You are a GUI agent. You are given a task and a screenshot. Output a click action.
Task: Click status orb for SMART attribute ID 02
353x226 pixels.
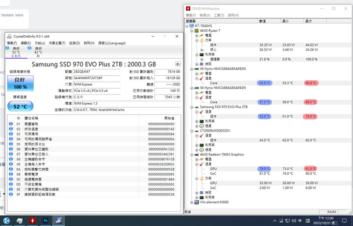tap(11, 129)
